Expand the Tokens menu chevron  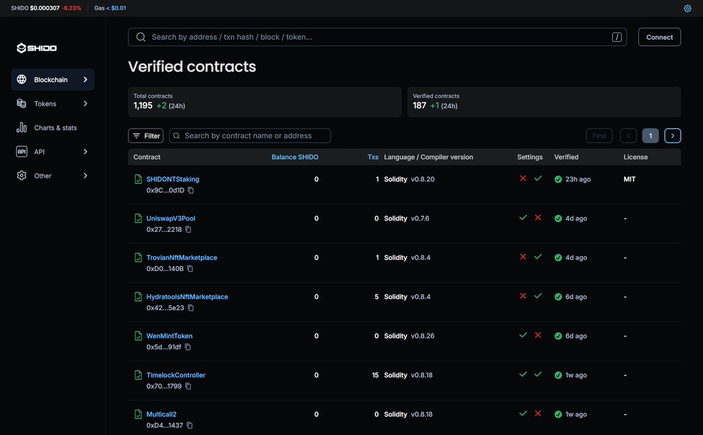[86, 104]
